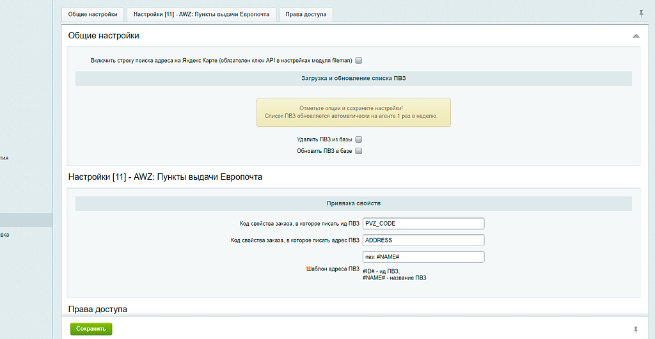Enable Yandex map address search checkbox
Viewport: 655px width, 339px height.
pos(359,61)
